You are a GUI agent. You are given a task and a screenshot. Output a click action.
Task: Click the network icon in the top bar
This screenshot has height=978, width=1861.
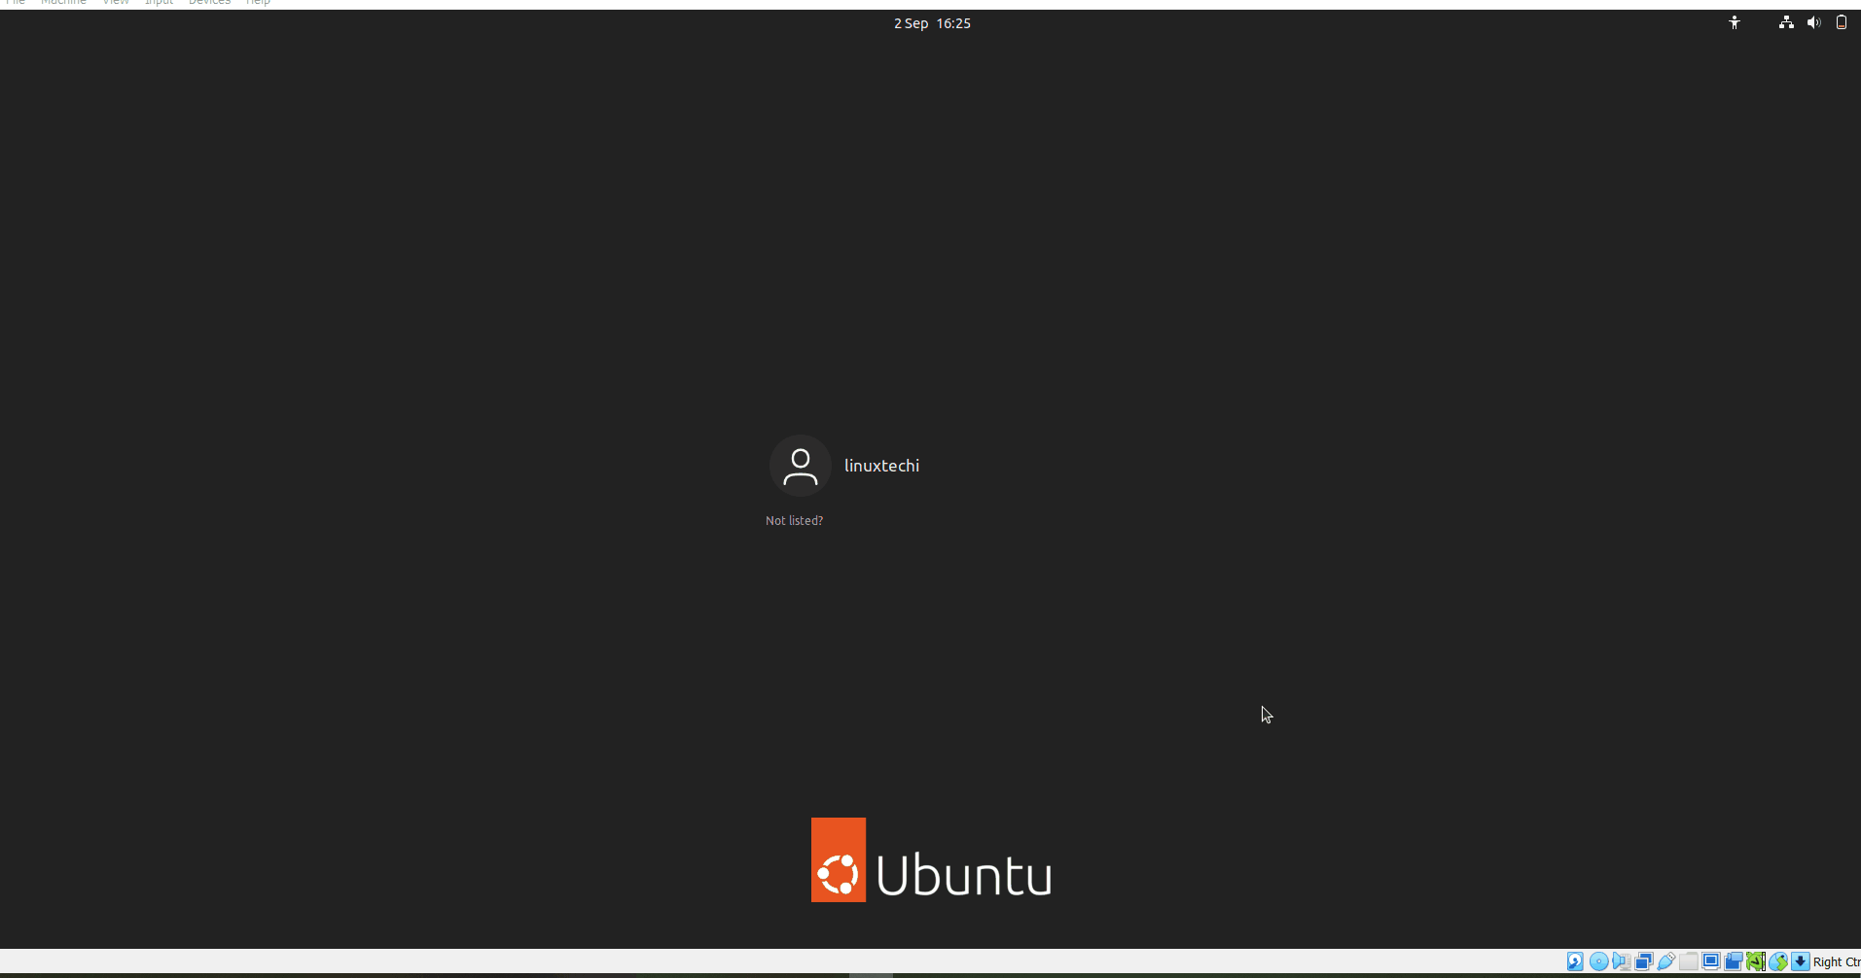coord(1786,21)
